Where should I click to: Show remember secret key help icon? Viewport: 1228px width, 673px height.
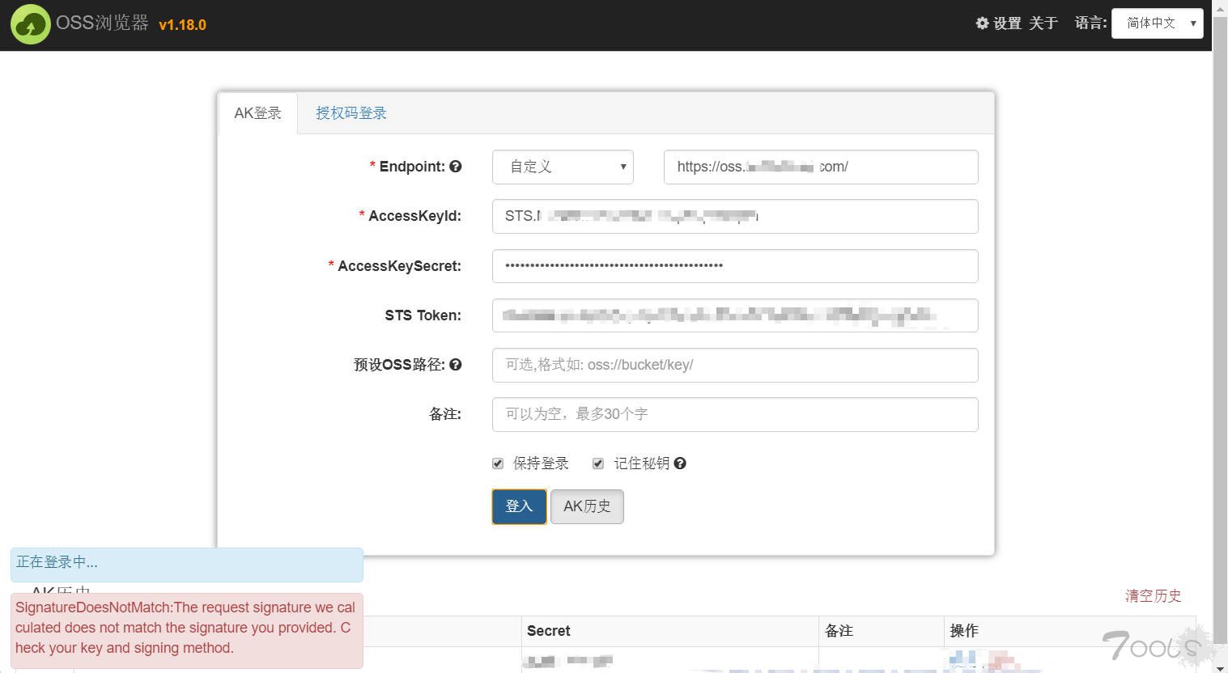click(680, 463)
